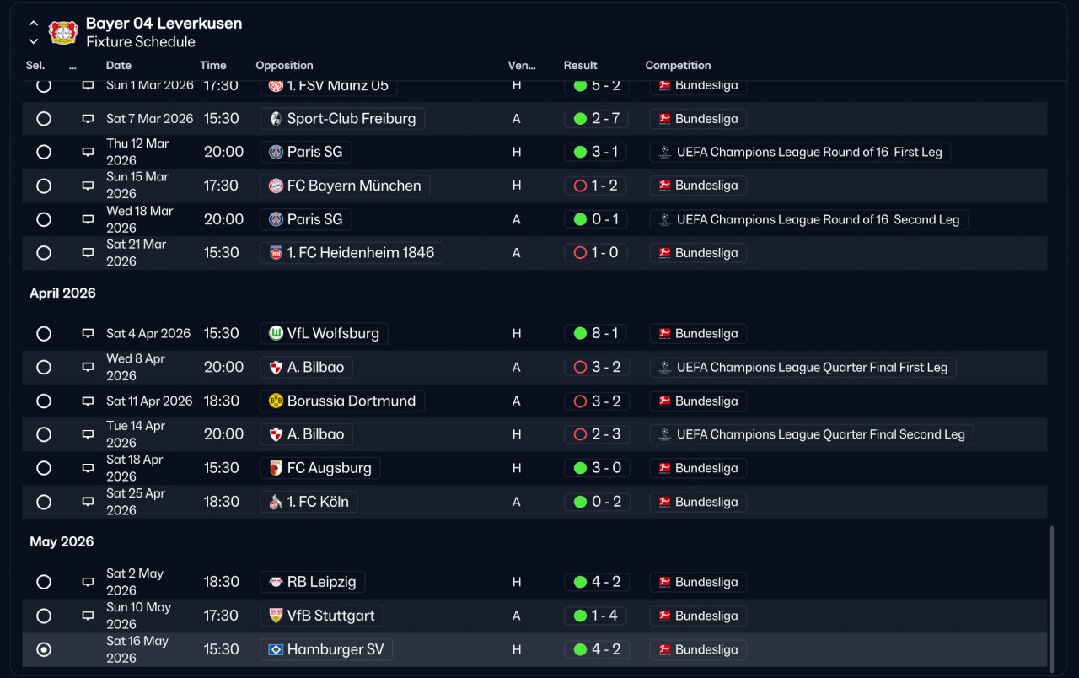The height and width of the screenshot is (678, 1079).
Task: Sort fixtures by the Date column header
Action: [119, 65]
